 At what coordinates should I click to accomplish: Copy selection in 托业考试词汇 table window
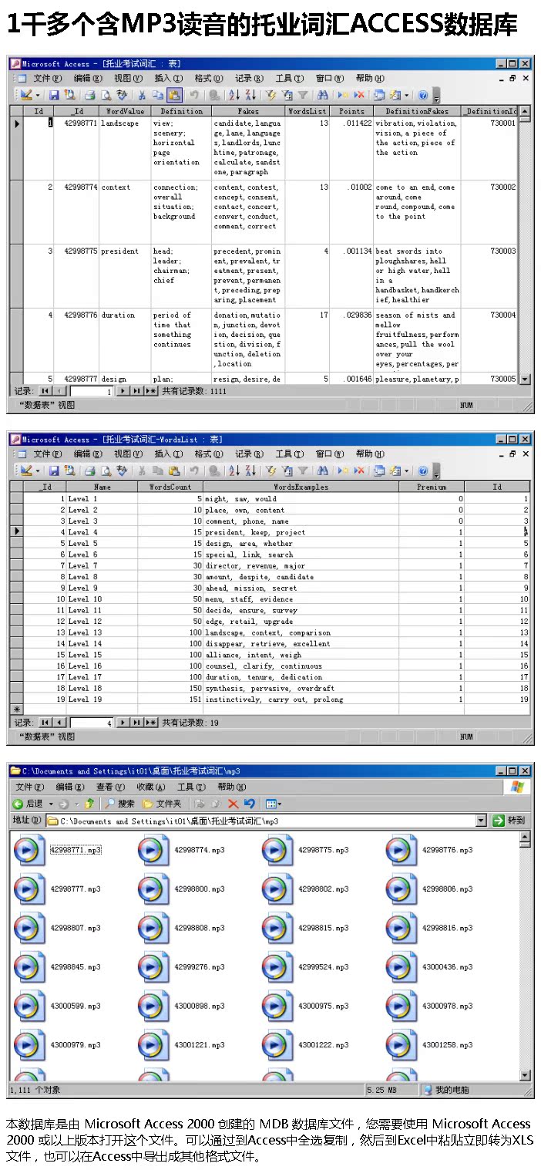157,95
